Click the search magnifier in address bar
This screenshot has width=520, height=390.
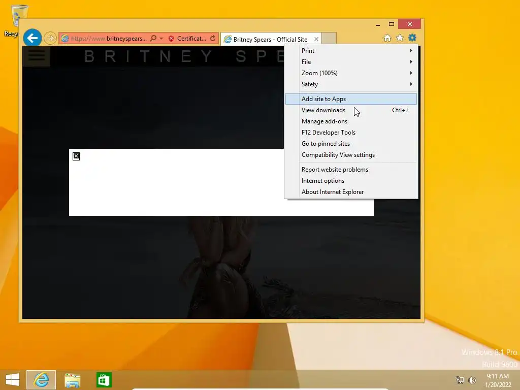(x=153, y=39)
